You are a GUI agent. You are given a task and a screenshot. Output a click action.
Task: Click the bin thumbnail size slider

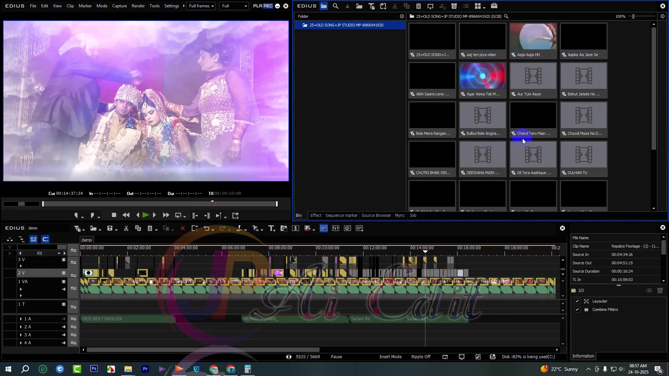[633, 16]
